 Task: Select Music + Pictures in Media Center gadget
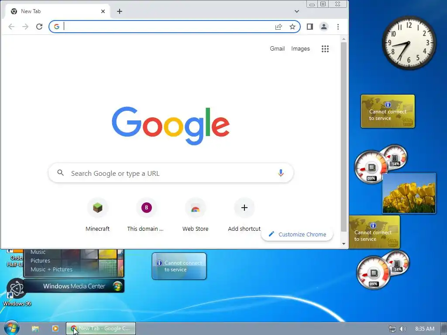coord(52,269)
